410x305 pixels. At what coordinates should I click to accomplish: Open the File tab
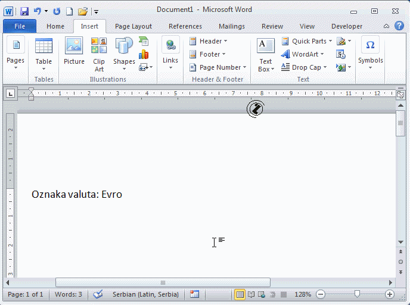click(x=20, y=26)
